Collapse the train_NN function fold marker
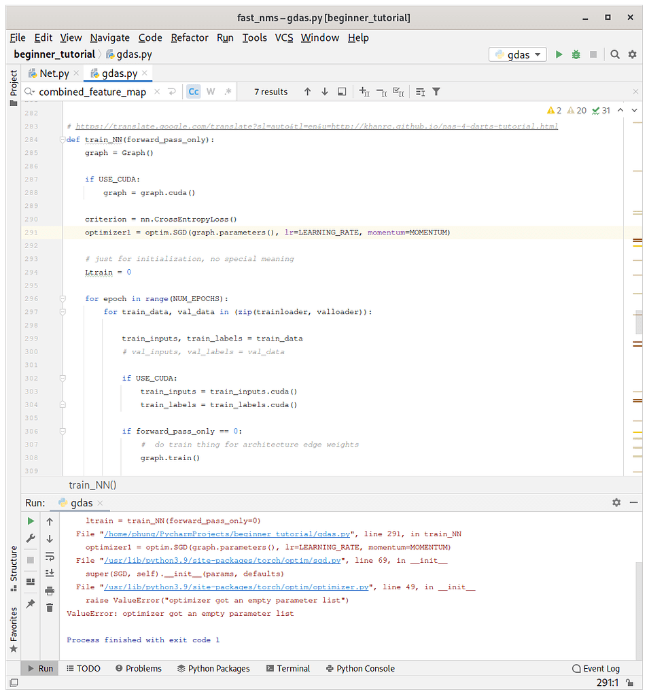 coord(63,140)
